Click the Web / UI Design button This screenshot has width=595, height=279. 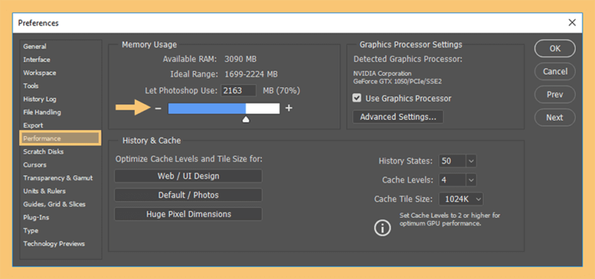coord(188,176)
